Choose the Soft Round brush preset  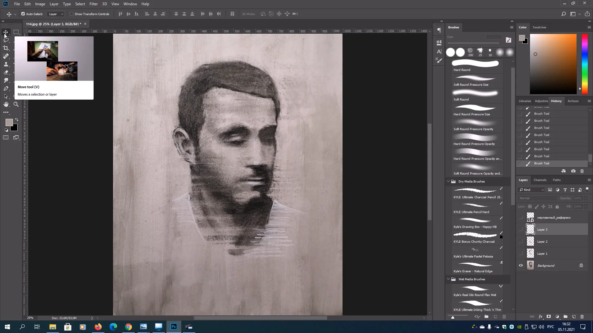point(477,95)
